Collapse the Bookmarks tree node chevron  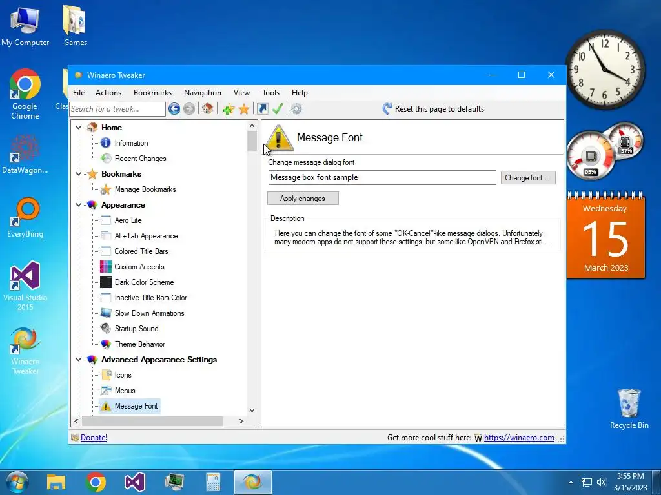78,174
